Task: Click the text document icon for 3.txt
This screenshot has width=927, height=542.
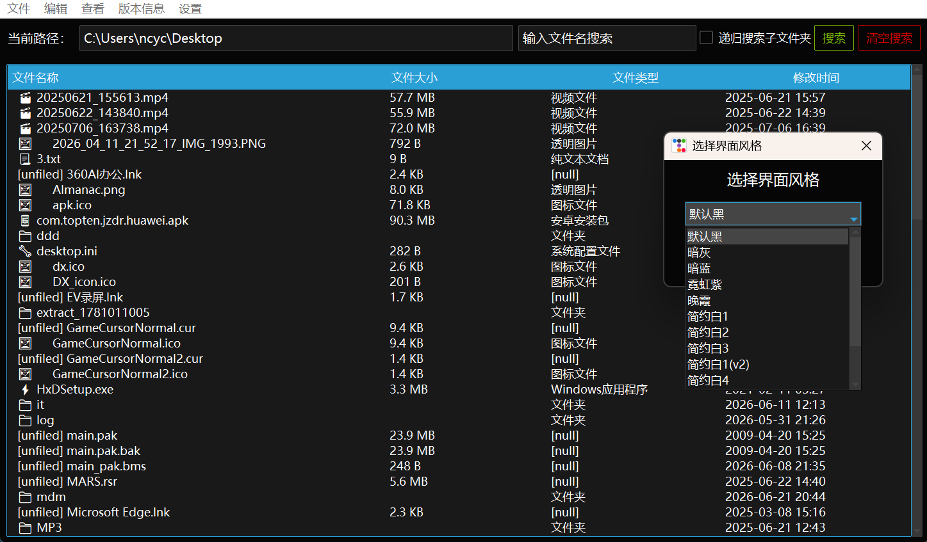Action: coord(25,159)
